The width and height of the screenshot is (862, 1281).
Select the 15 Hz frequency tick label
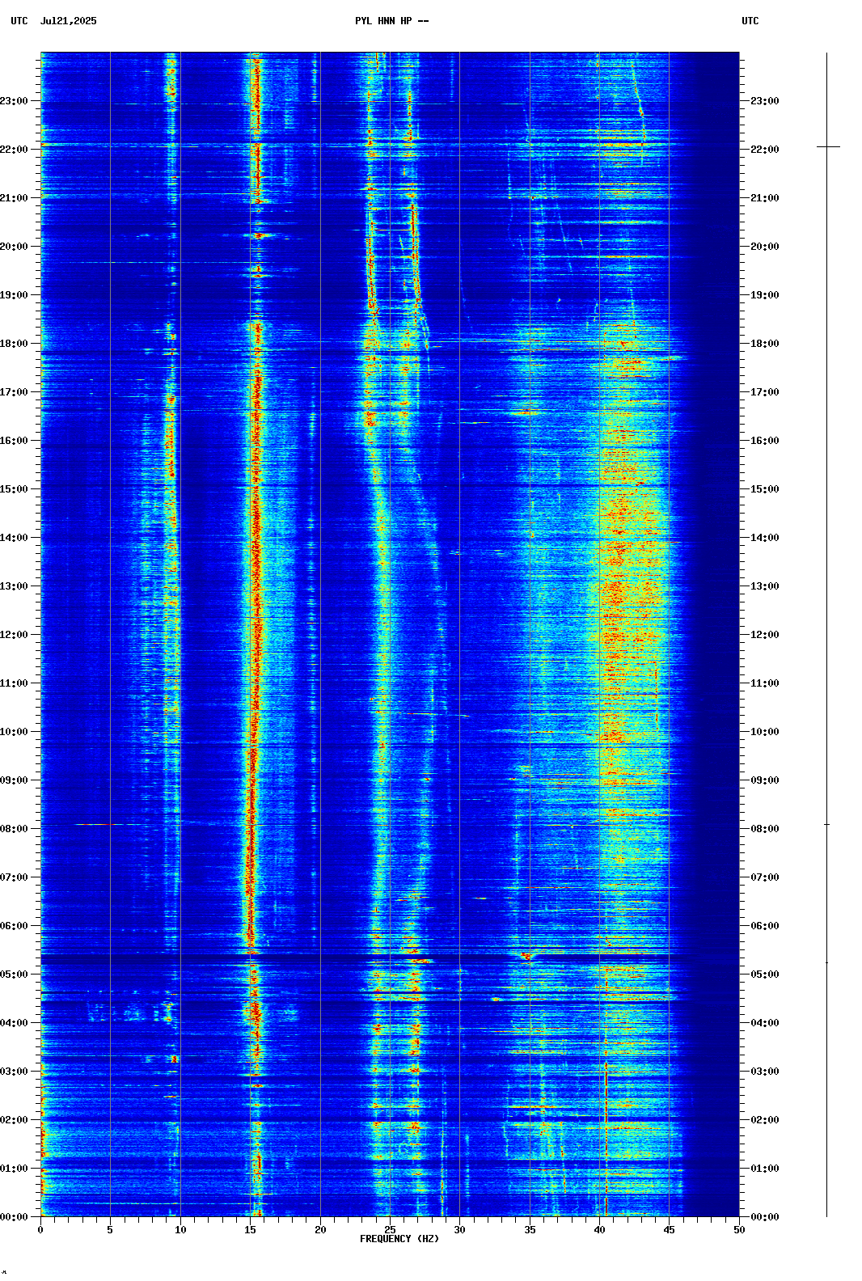(250, 1230)
